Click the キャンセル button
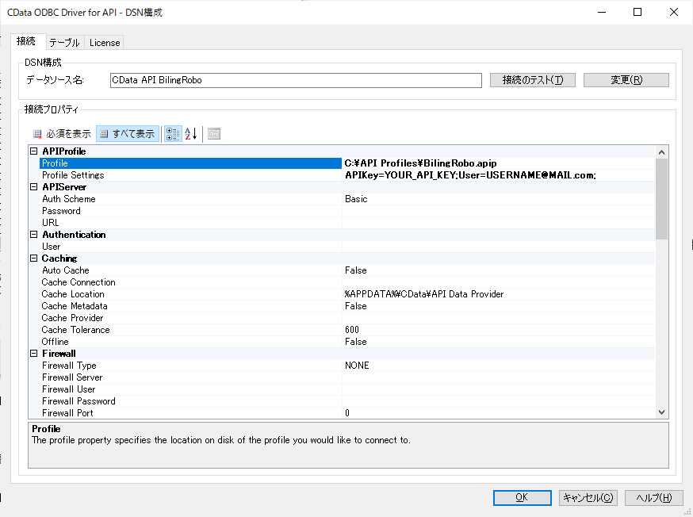This screenshot has width=693, height=517. pos(588,498)
